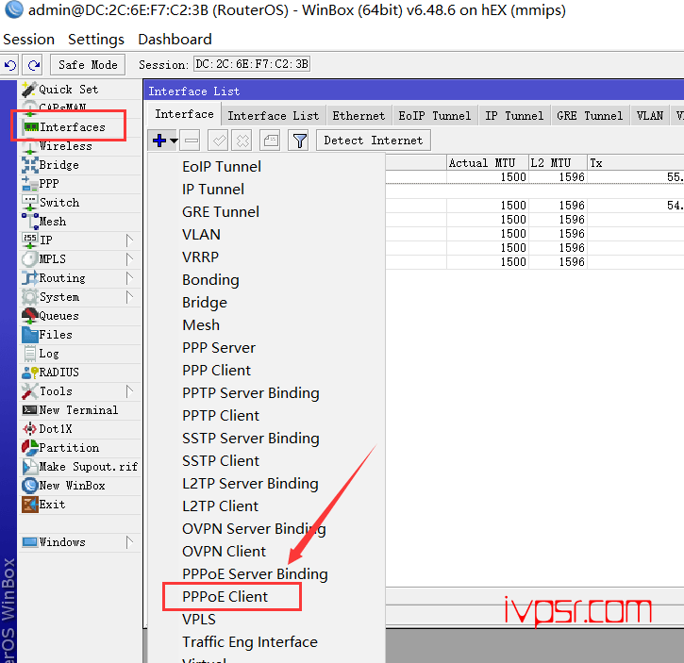This screenshot has height=663, width=684.
Task: Expand Tools submenu arrow
Action: (x=129, y=391)
